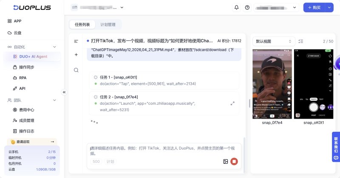Expand the 购买 button dropdown arrow
The image size is (340, 178).
(329, 8)
